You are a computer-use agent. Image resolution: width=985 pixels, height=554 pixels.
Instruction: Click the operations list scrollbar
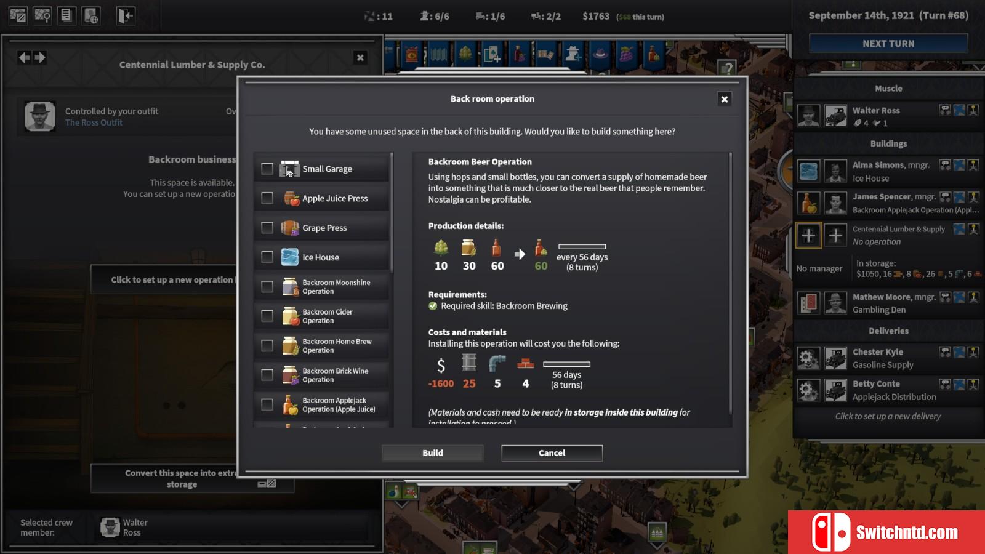(392, 212)
